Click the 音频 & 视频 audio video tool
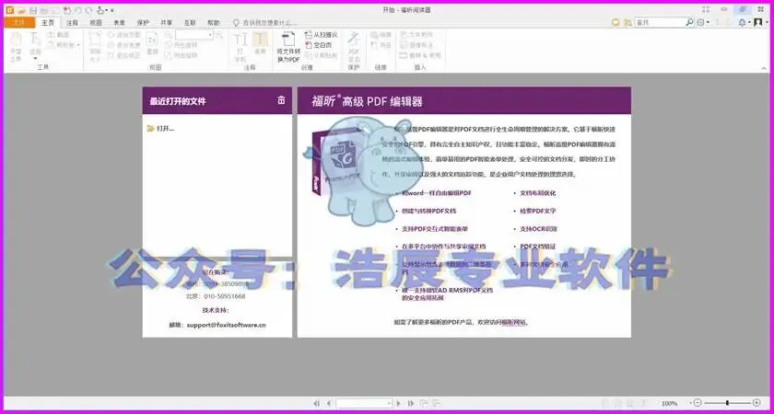 [420, 55]
